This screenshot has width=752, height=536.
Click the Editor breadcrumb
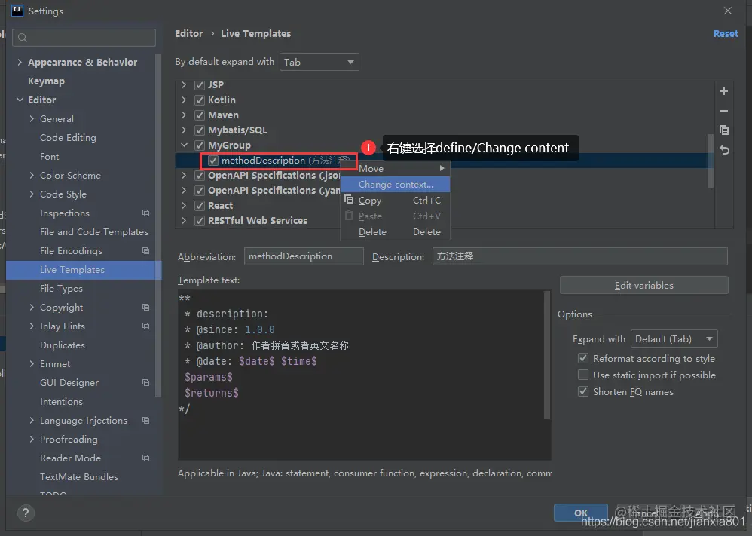(x=188, y=34)
